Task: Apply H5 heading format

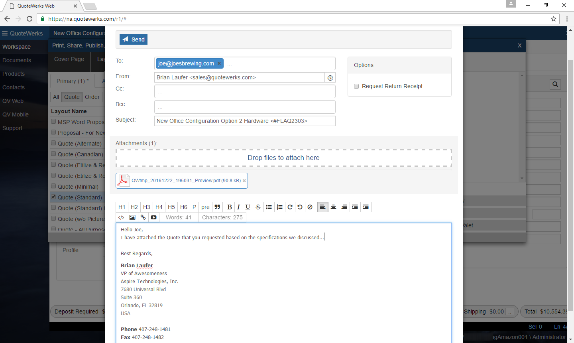Action: [x=171, y=207]
